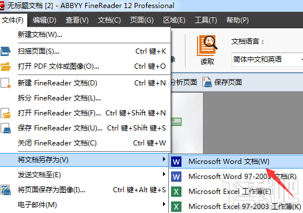Select Microsoft Word 97-2003 文档(R)
Image resolution: width=303 pixels, height=213 pixels.
[x=236, y=177]
